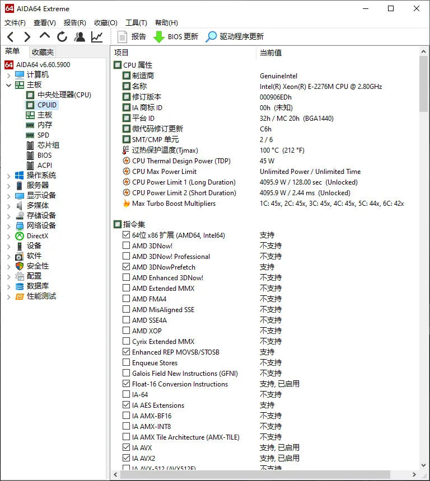Collapse the 主板 tree node
This screenshot has height=481, width=430.
tap(8, 85)
